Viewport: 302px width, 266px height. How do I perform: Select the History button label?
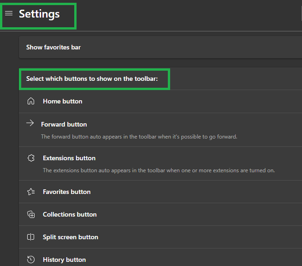point(64,260)
